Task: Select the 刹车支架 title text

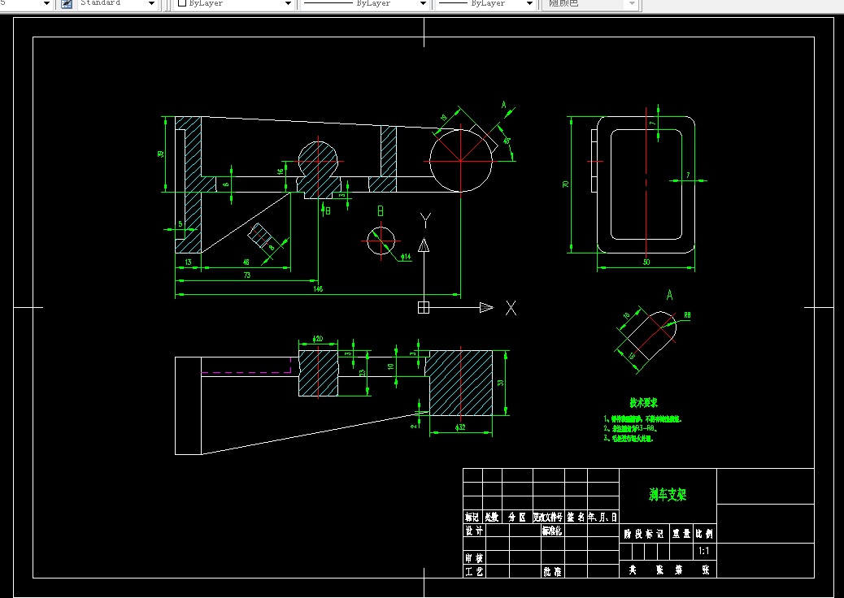Action: [x=668, y=495]
